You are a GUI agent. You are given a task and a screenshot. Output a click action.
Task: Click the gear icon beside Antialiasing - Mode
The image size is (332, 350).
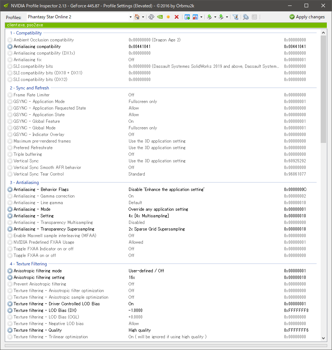click(10, 209)
